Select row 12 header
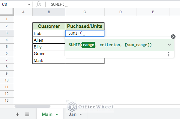 pos(7,94)
